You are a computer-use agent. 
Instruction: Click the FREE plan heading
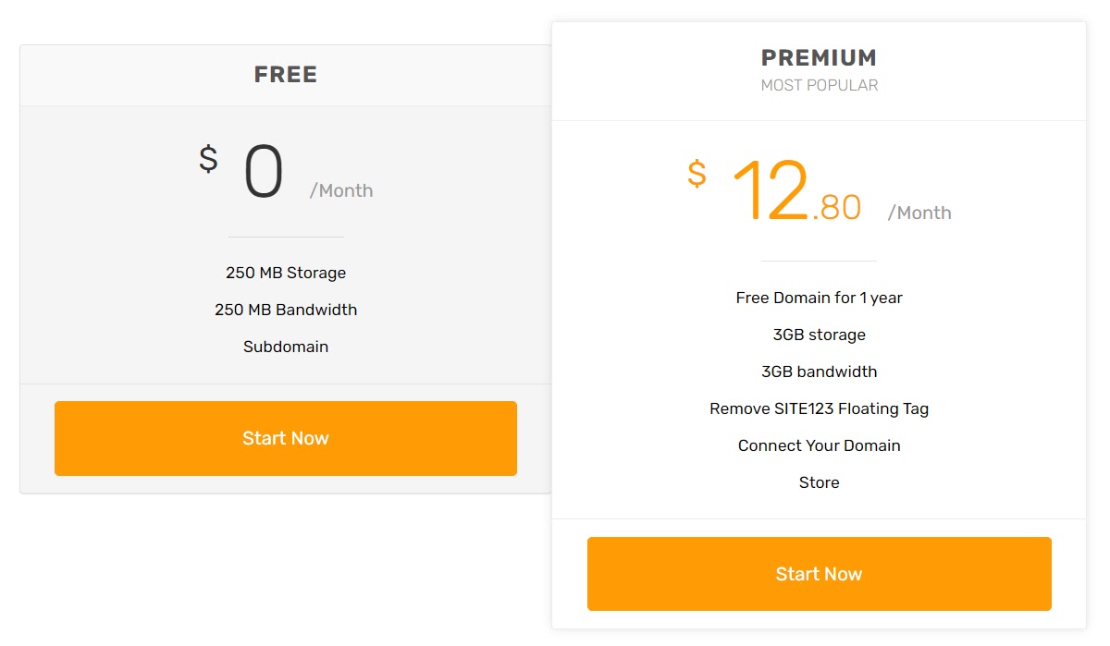coord(285,74)
